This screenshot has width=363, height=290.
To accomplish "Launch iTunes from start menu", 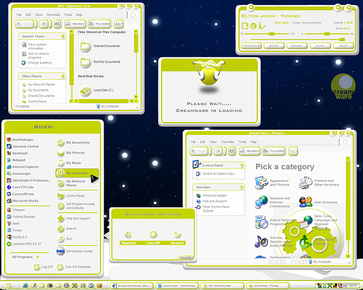I will tap(14, 230).
